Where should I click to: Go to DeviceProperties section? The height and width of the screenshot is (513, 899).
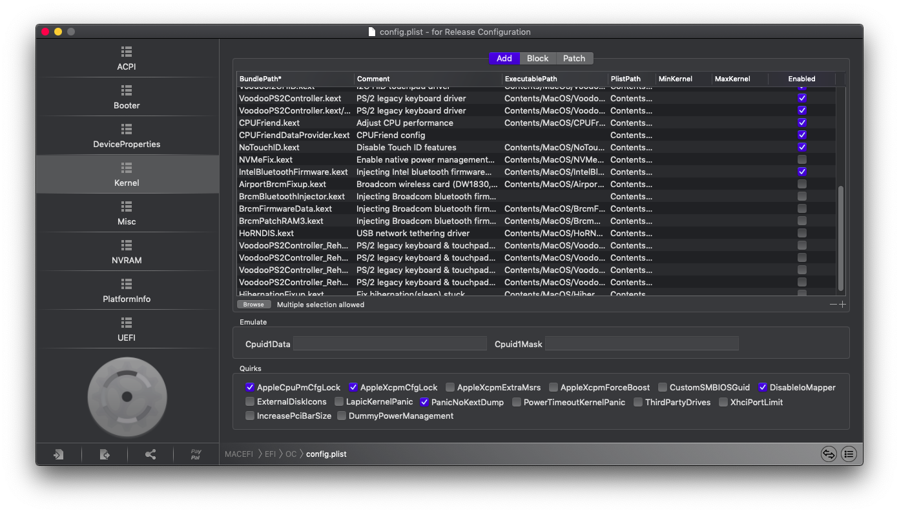point(127,136)
